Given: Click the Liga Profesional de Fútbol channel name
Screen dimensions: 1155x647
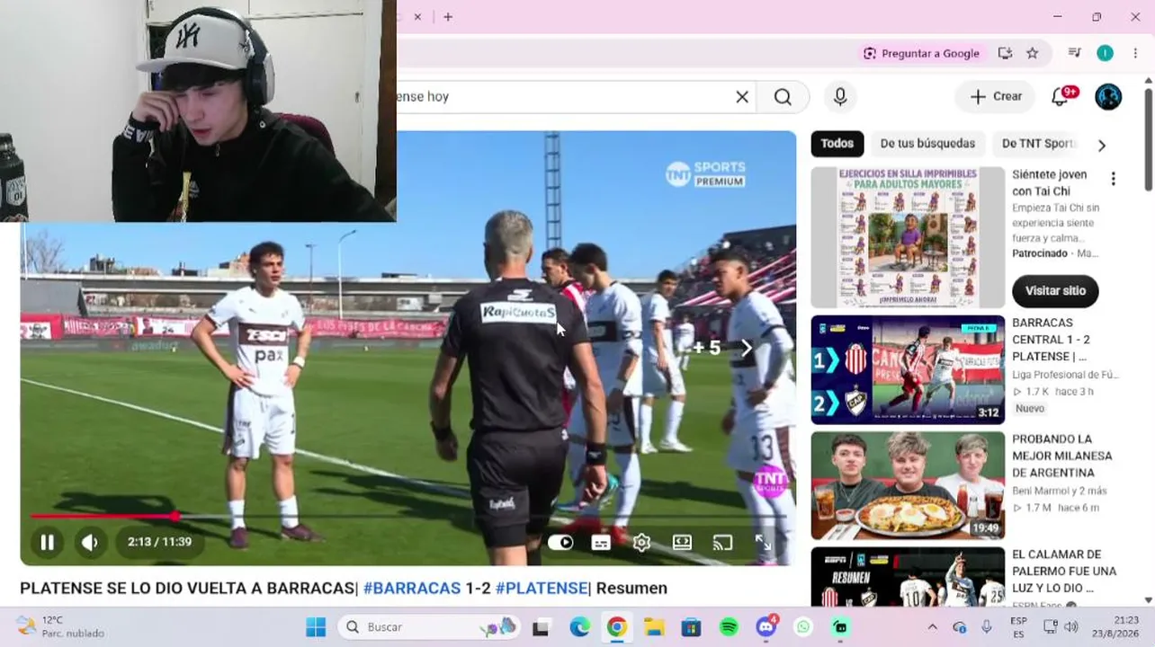Looking at the screenshot, I should 1065,375.
